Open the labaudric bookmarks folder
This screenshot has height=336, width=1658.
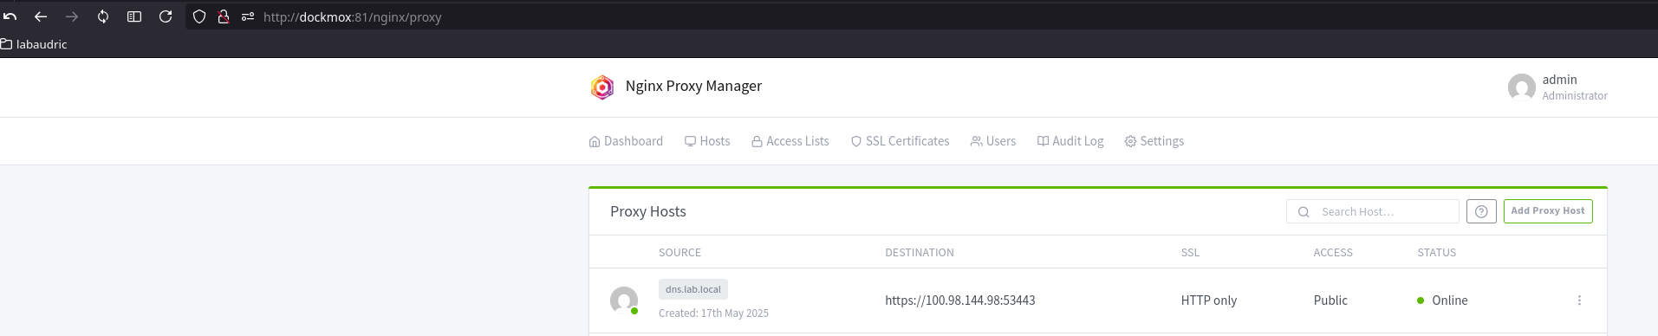(x=34, y=44)
